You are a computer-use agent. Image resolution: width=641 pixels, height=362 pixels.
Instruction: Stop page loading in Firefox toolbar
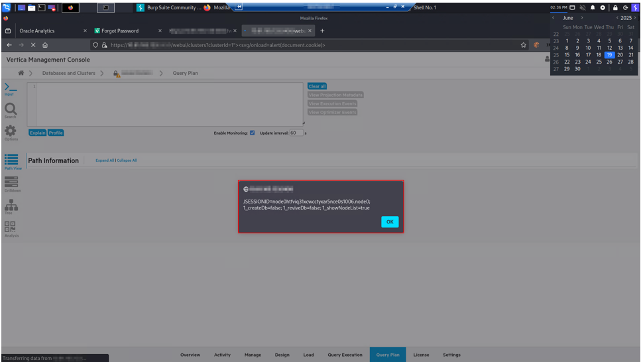coord(32,45)
